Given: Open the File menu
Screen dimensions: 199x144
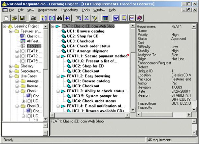Looking at the screenshot, I should [x=11, y=10].
